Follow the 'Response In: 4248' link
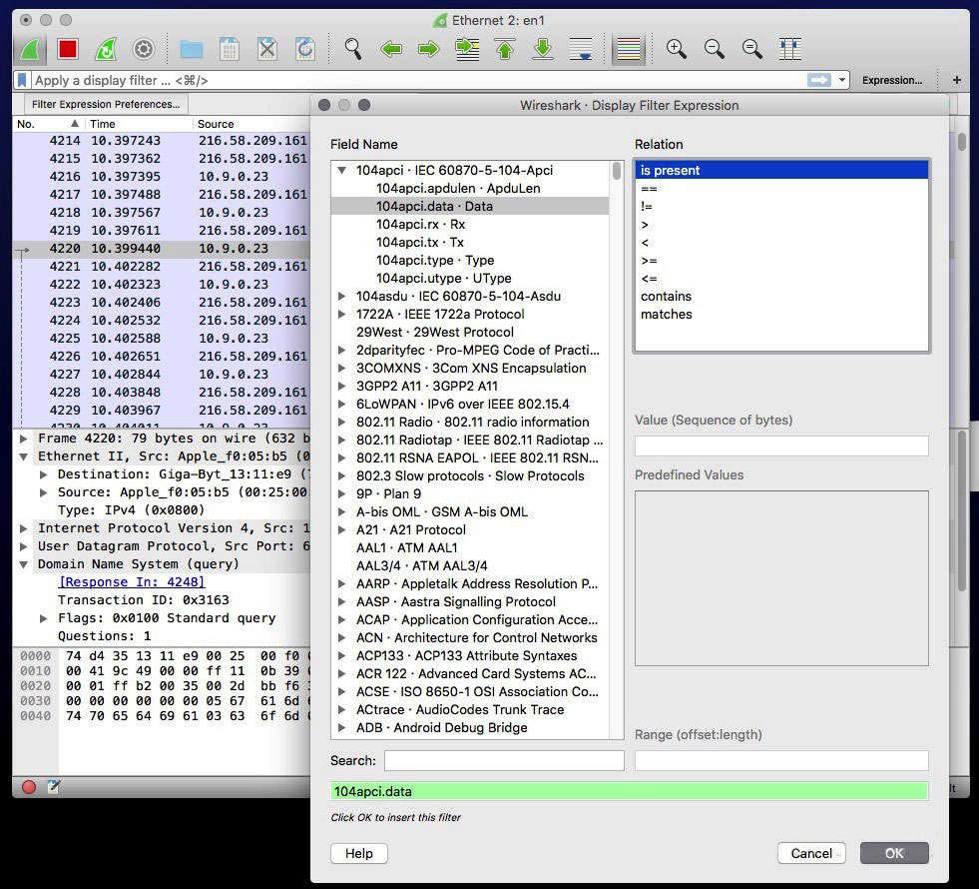The height and width of the screenshot is (889, 979). tap(131, 582)
